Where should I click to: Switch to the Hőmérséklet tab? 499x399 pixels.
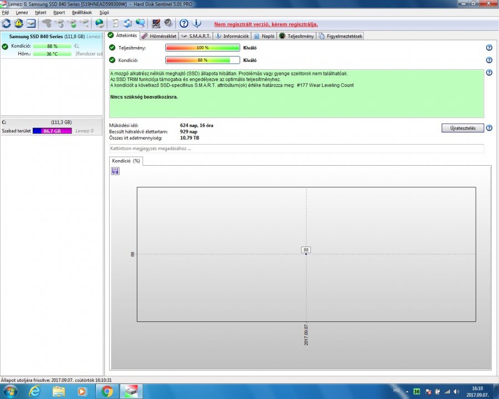159,36
